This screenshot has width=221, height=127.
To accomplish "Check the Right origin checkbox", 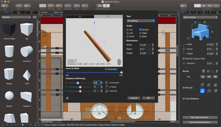I will (x=140, y=33).
